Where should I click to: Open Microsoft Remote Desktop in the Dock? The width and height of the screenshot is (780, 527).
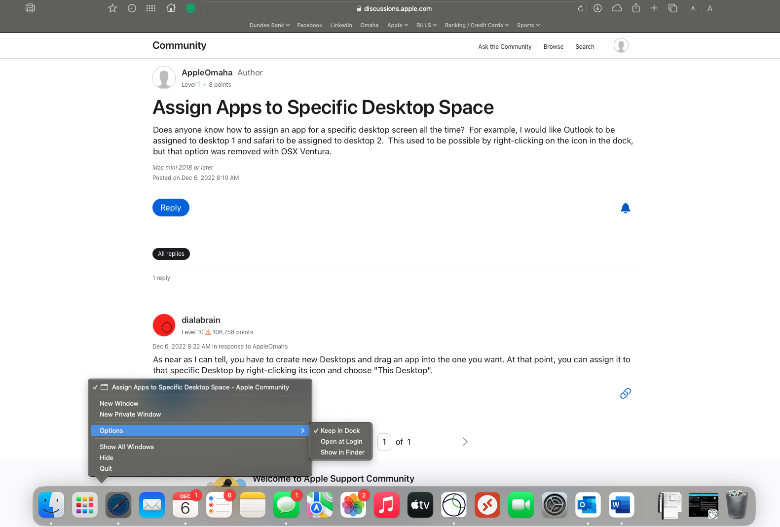pyautogui.click(x=487, y=505)
